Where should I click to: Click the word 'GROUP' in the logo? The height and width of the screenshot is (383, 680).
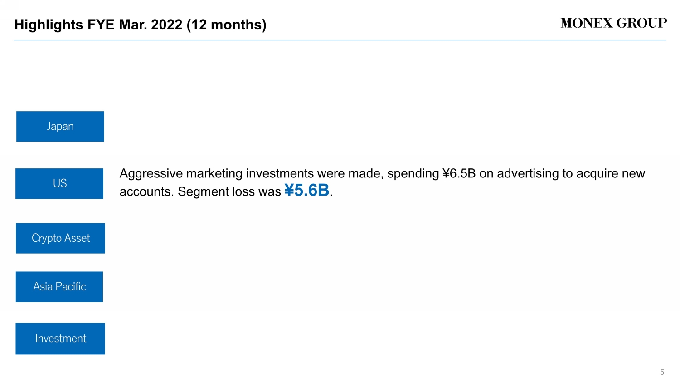(641, 23)
